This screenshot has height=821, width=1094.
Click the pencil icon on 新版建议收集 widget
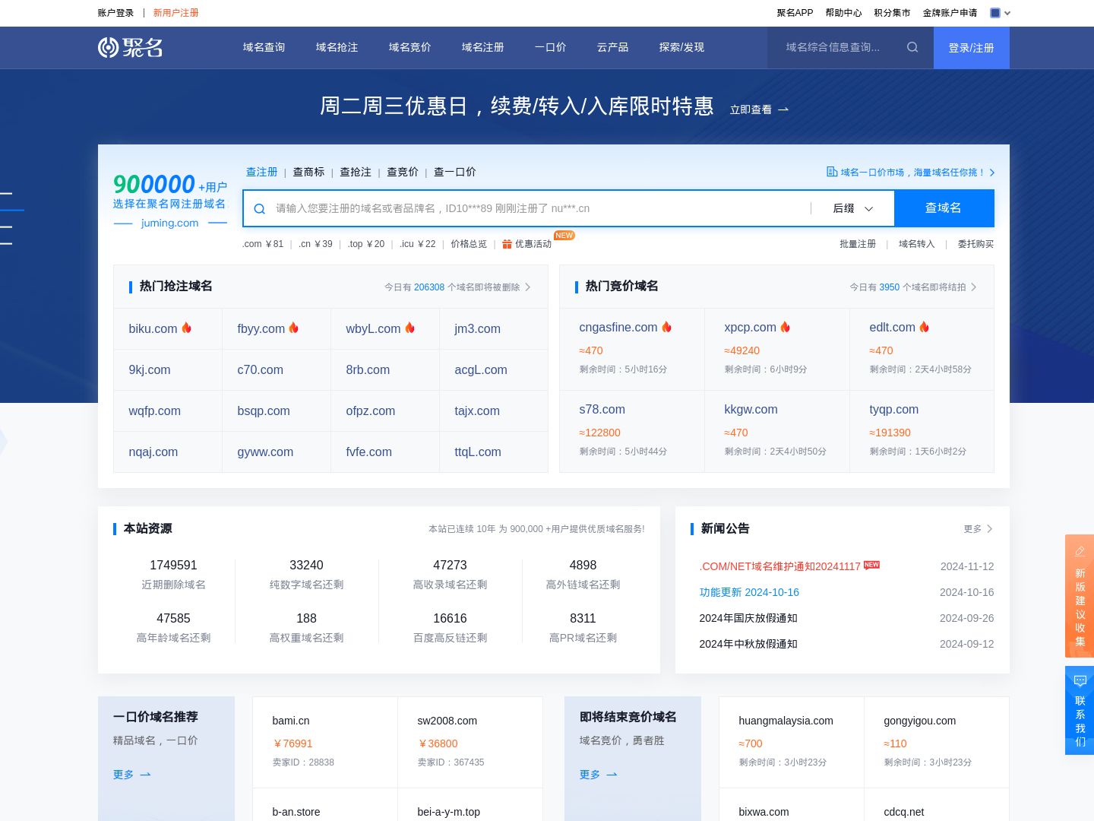coord(1080,550)
